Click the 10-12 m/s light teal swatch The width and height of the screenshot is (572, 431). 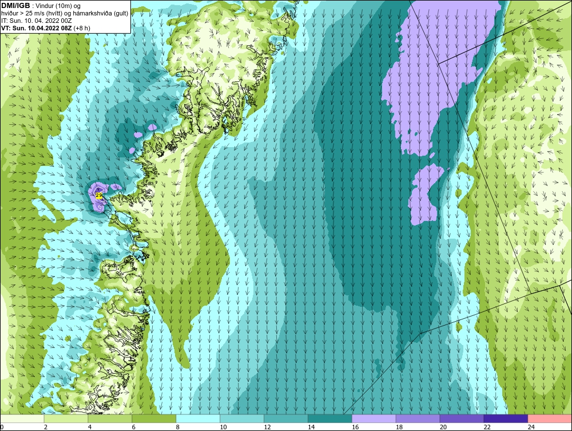click(242, 418)
